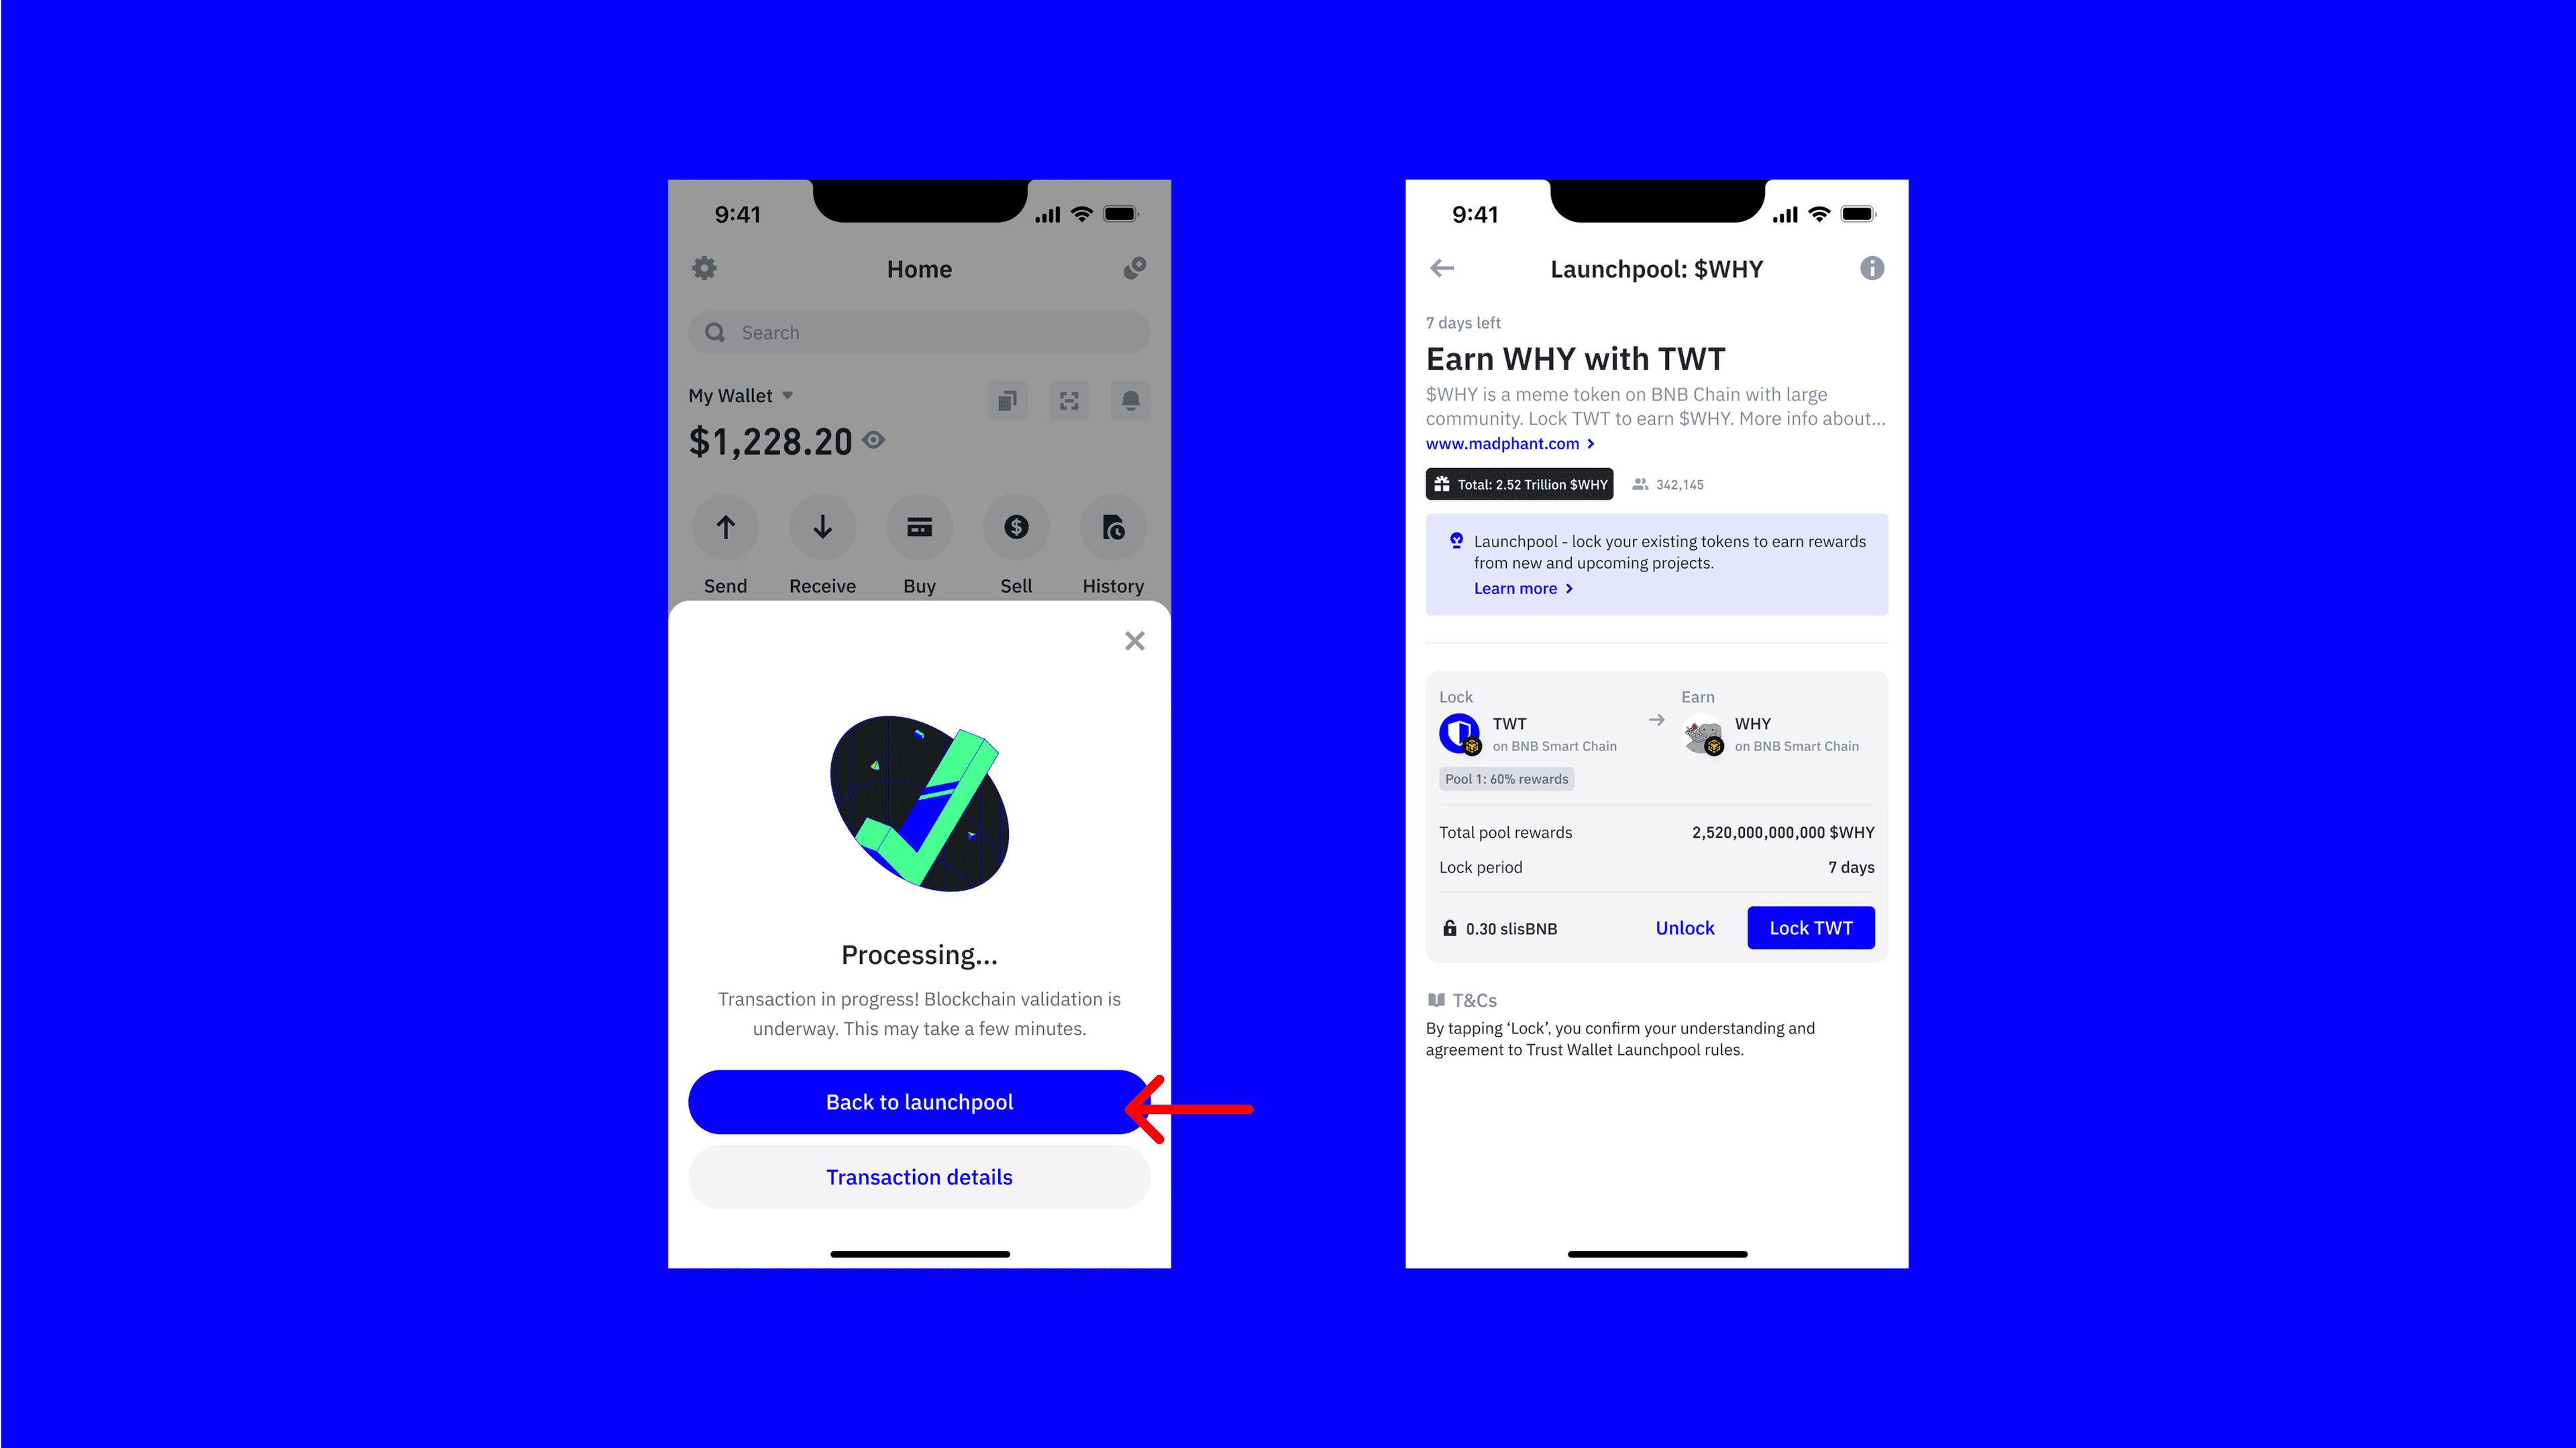The image size is (2576, 1448).
Task: Expand the transaction details option
Action: pyautogui.click(x=918, y=1176)
